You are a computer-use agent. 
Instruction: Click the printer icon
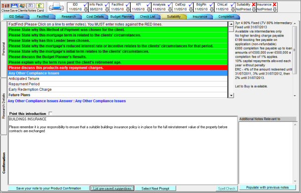click(56, 7)
